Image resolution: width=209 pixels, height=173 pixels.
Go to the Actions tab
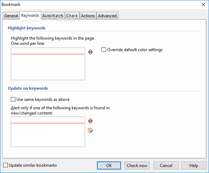coord(88,16)
